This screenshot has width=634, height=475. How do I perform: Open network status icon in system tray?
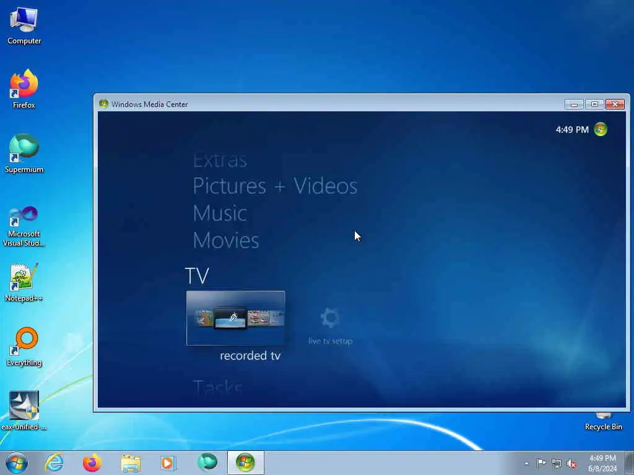(557, 463)
